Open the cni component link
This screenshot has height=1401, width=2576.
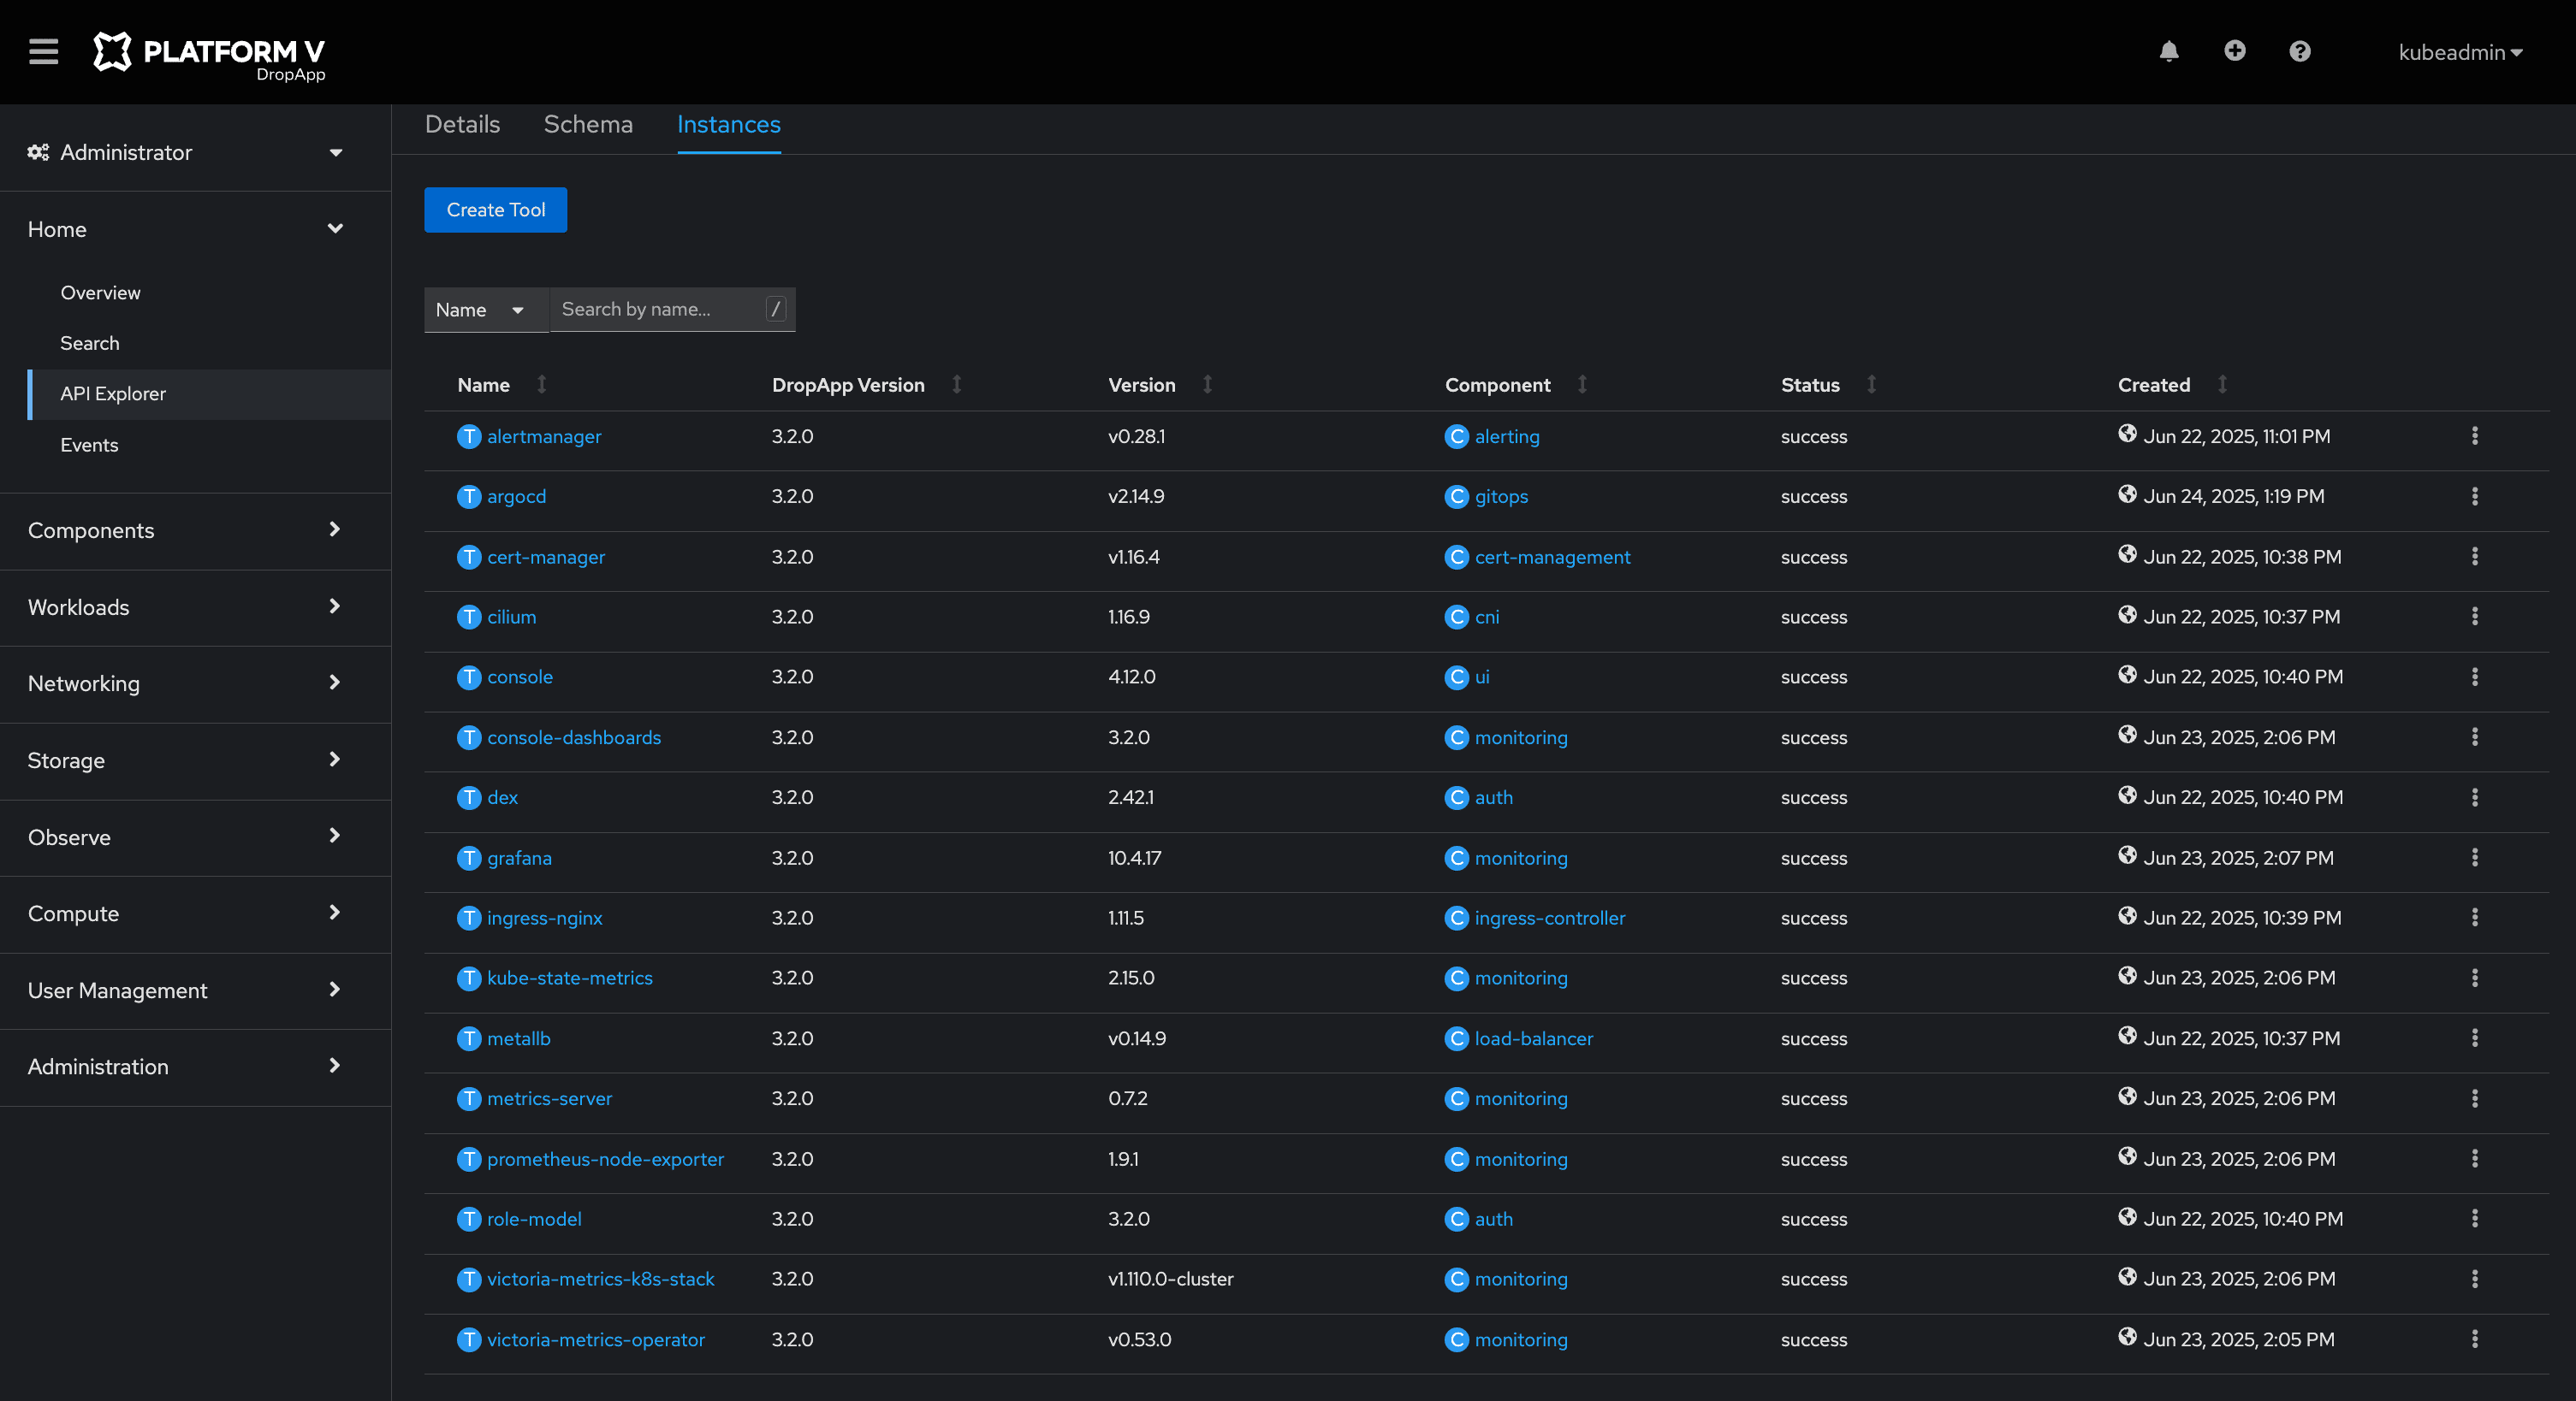click(x=1487, y=617)
